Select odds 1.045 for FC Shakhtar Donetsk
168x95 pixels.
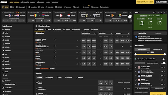coord(84,41)
